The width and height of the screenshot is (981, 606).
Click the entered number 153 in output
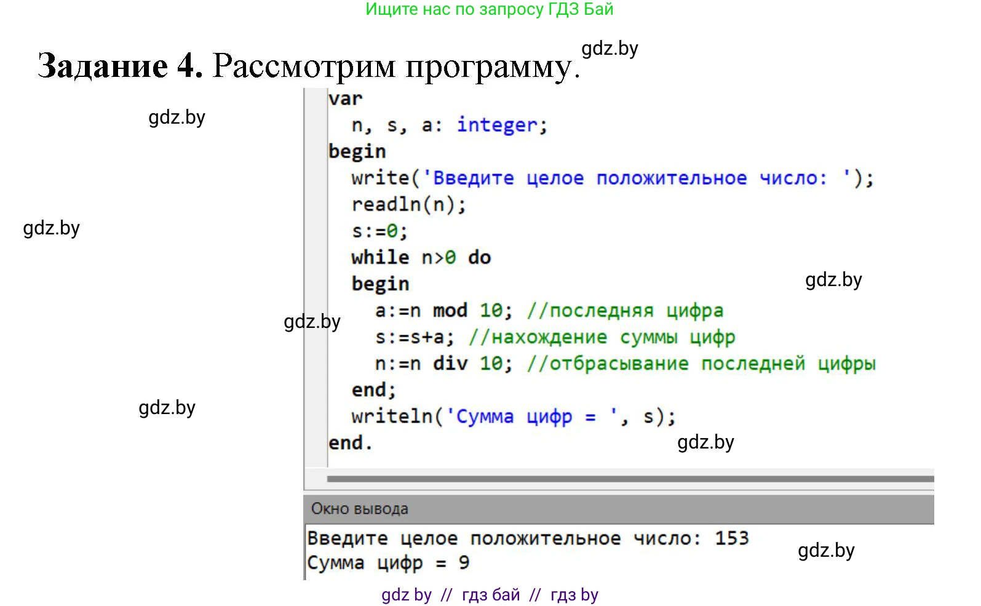[x=731, y=538]
